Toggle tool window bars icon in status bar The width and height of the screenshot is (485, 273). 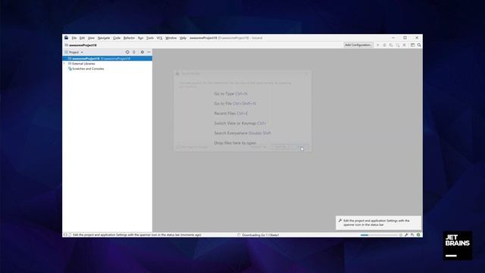[65, 235]
